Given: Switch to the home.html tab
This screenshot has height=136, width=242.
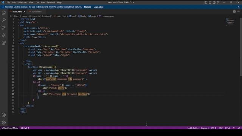Looking at the screenshot, I should click(x=37, y=12).
